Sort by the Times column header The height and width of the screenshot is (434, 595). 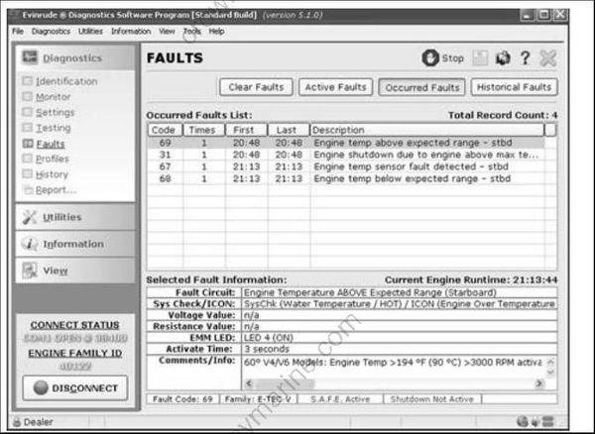[204, 130]
